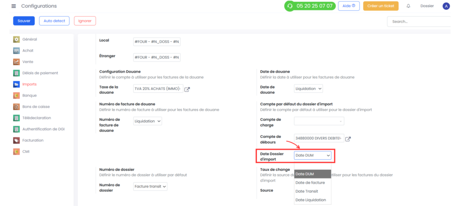Expand Numéro de facture de douane dropdown
The image size is (460, 206).
click(x=147, y=121)
